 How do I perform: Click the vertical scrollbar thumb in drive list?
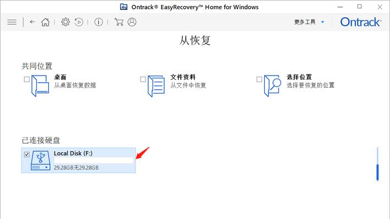(x=377, y=172)
